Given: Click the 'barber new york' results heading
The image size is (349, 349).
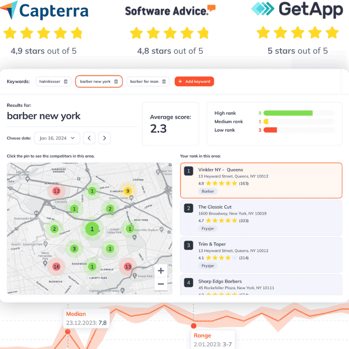Looking at the screenshot, I should [x=44, y=116].
